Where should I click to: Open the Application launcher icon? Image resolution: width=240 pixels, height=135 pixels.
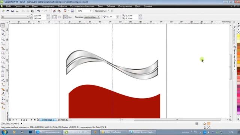pyautogui.click(x=65, y=11)
